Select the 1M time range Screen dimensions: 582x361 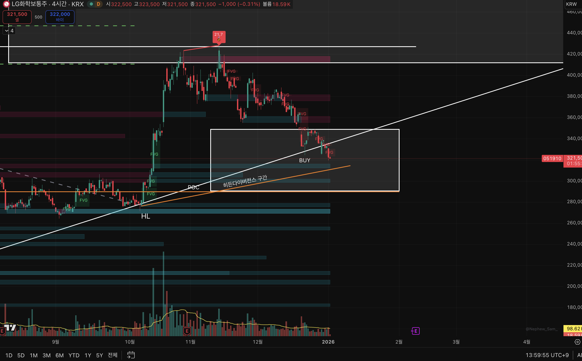pyautogui.click(x=34, y=355)
